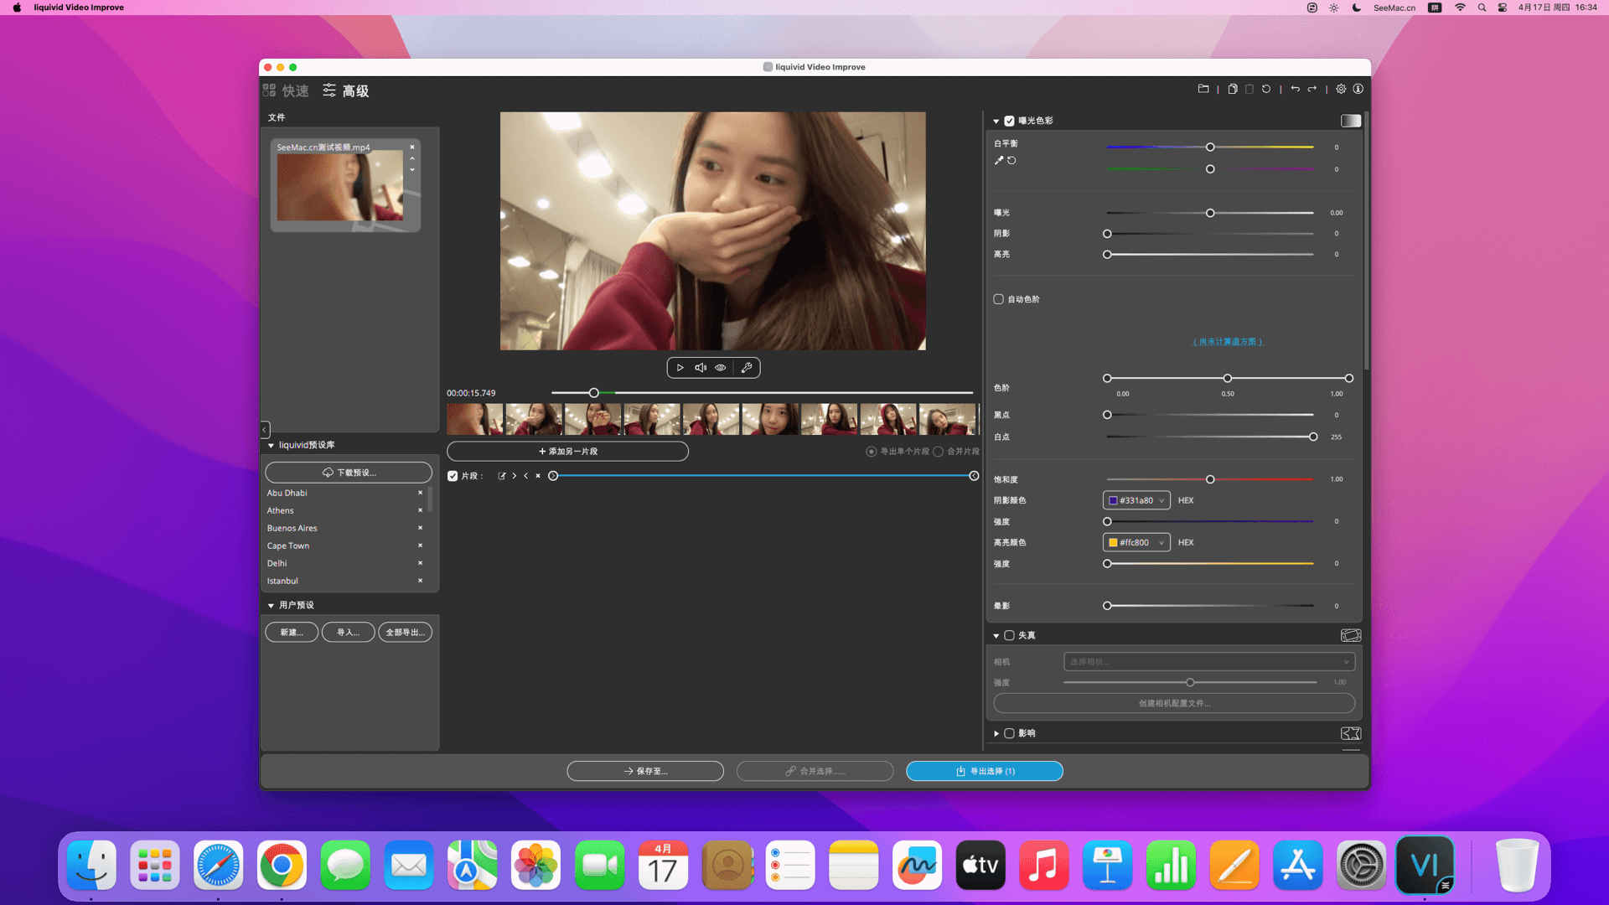Collapse the 曝光色彩 section triangle
Image resolution: width=1609 pixels, height=905 pixels.
(996, 122)
